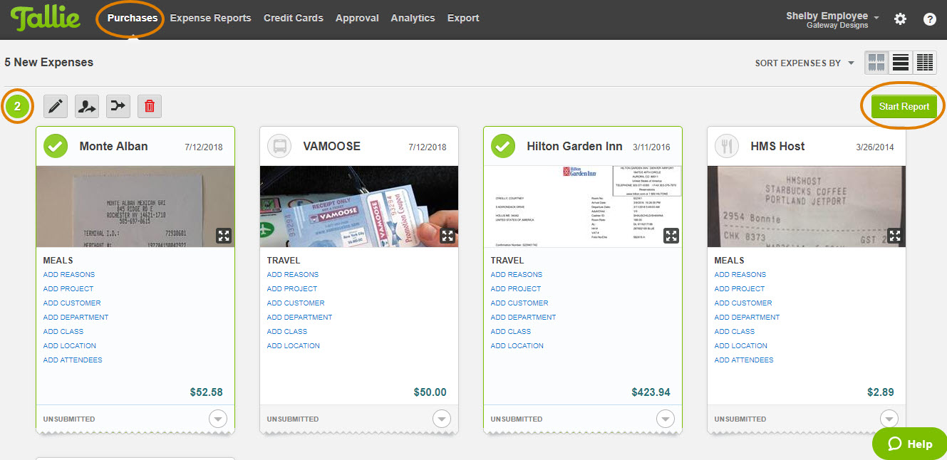947x460 pixels.
Task: Expand the Monte Alban receipt image
Action: click(224, 236)
